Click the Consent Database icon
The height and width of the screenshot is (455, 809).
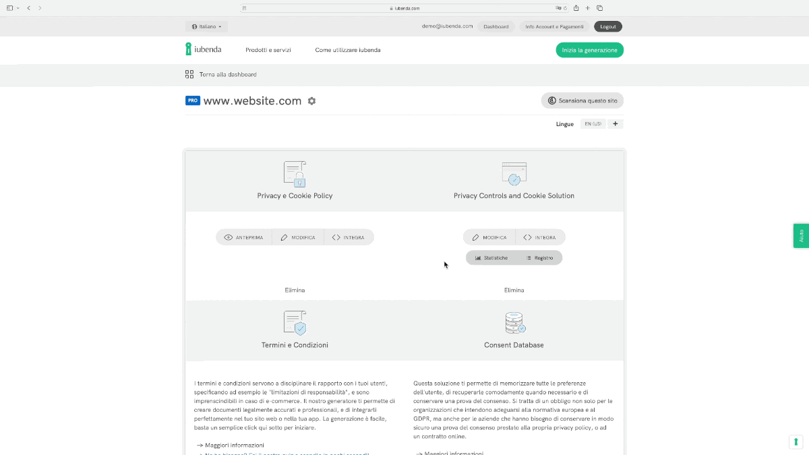coord(514,323)
